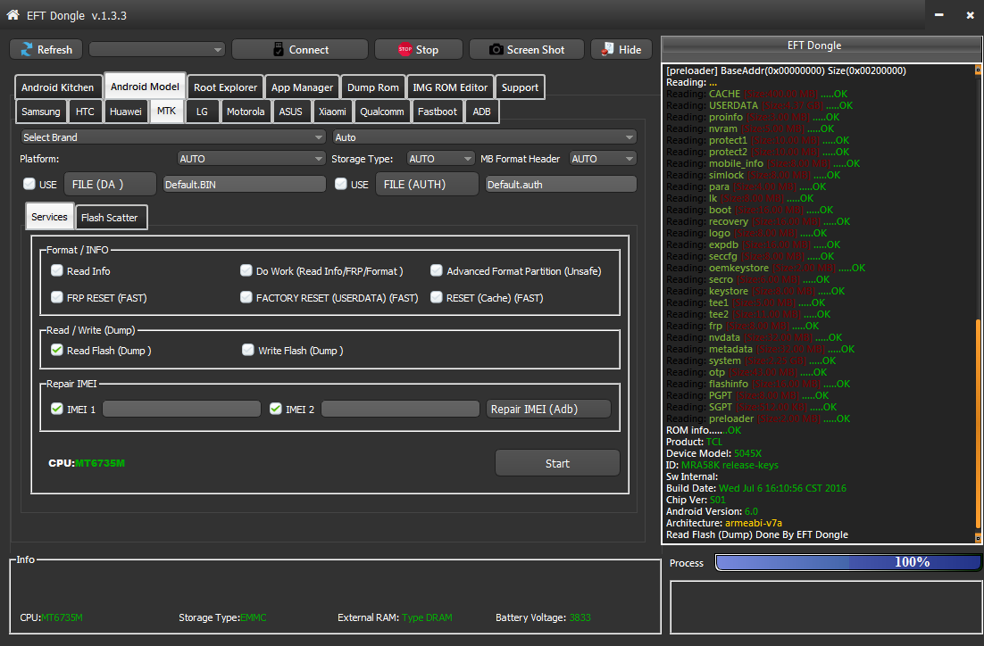
Task: Click the Connect button
Action: (300, 50)
